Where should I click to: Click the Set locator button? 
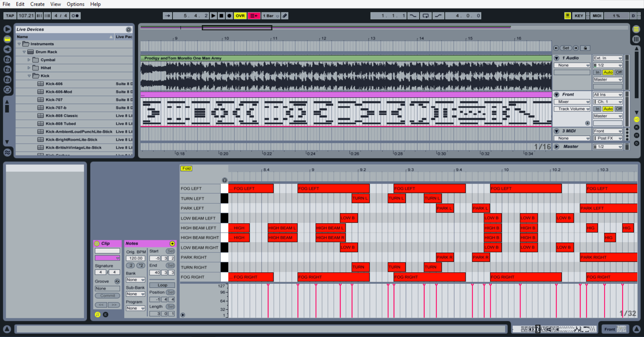pyautogui.click(x=566, y=48)
